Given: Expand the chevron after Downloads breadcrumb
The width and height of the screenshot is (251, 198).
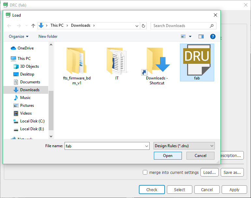Looking at the screenshot, I should point(94,26).
